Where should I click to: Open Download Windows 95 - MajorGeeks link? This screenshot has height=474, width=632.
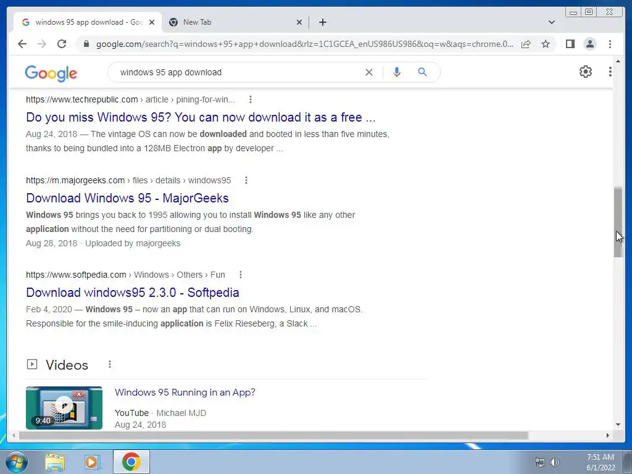127,198
